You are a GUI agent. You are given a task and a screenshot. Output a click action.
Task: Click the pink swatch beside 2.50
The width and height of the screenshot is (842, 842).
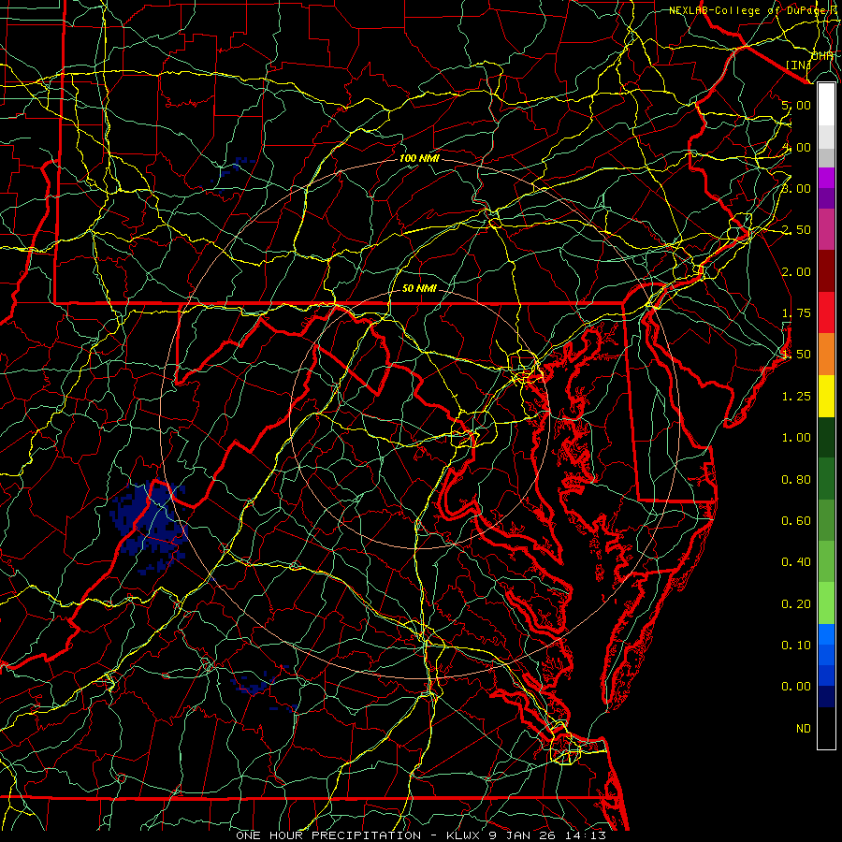826,229
